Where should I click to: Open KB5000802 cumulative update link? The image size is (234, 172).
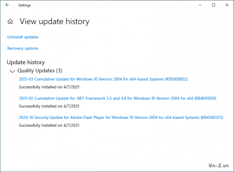(x=103, y=79)
